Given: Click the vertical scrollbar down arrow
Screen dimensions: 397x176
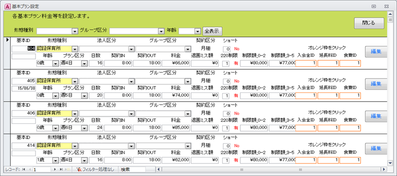Looking at the screenshot, I should [x=390, y=163].
